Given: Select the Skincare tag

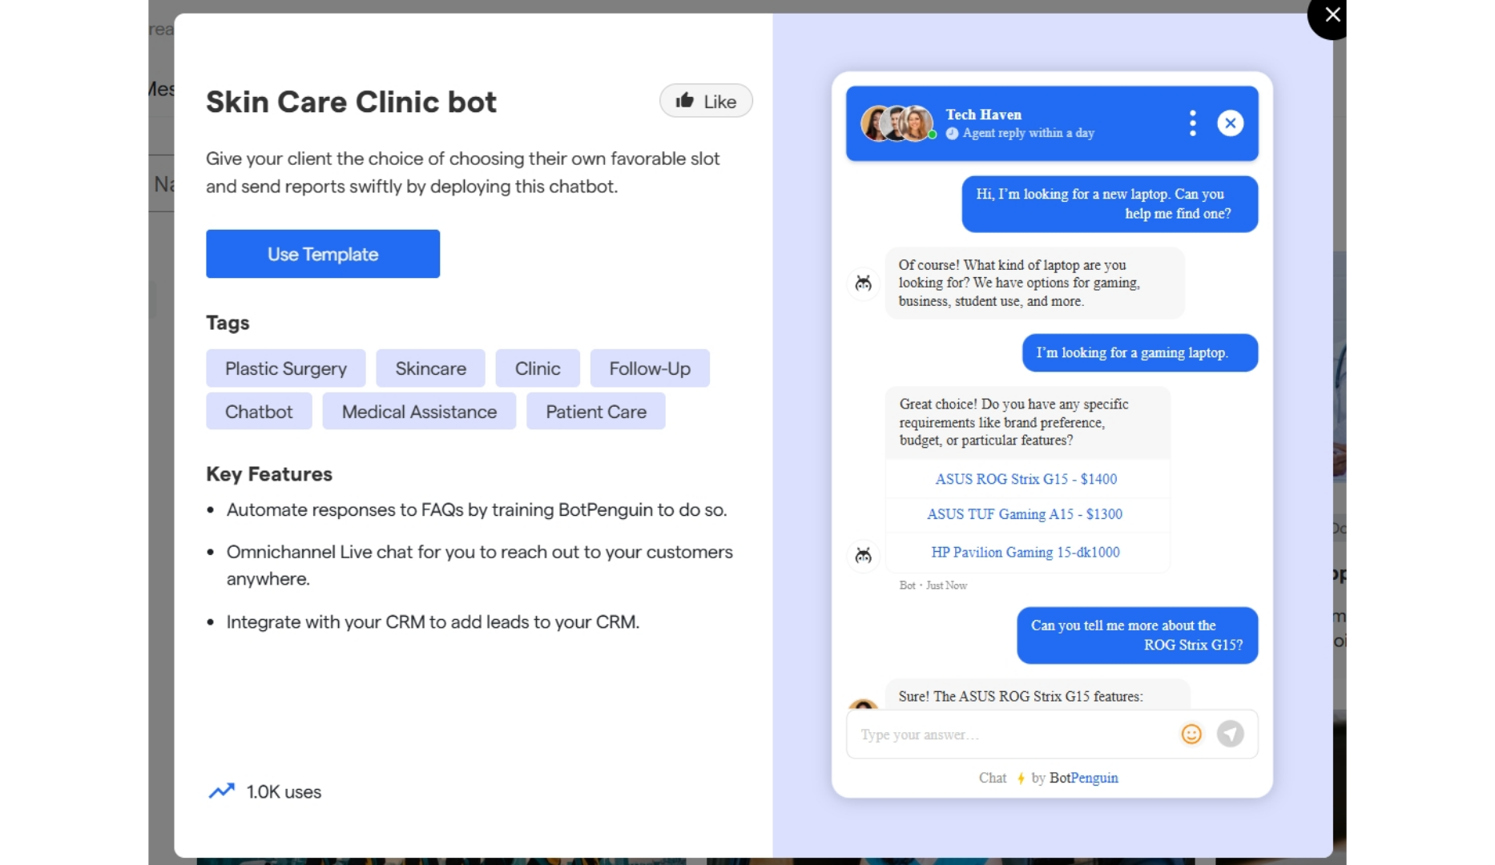Looking at the screenshot, I should click(x=430, y=368).
